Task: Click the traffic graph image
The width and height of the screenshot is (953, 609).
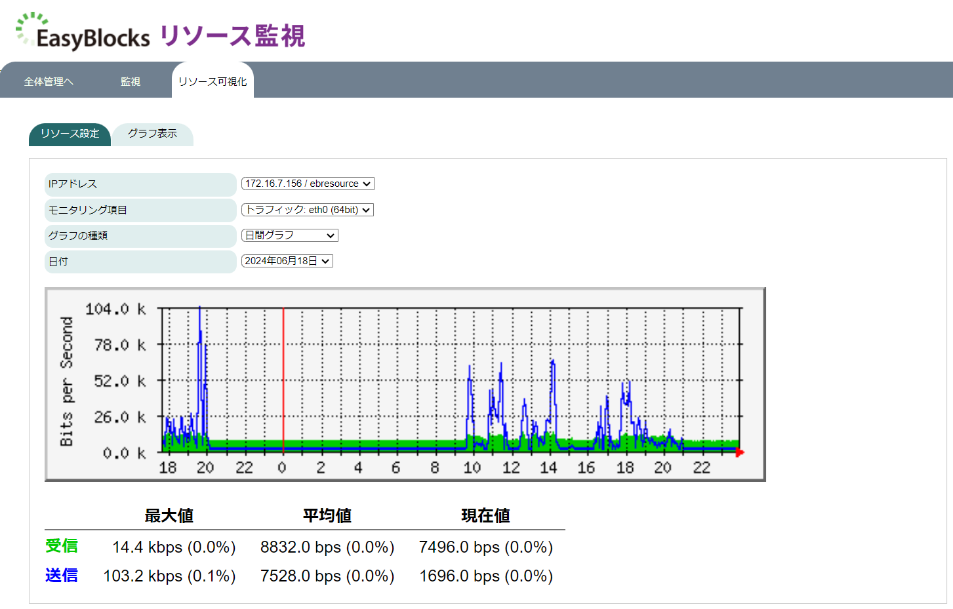Action: 405,384
